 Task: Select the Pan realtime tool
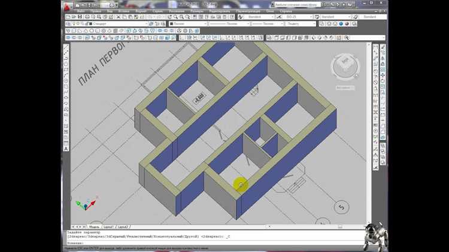(169, 17)
